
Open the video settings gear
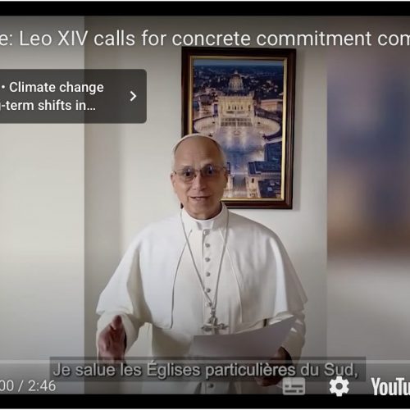point(339,386)
